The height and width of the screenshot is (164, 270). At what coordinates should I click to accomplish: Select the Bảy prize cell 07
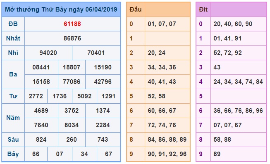[60, 154]
